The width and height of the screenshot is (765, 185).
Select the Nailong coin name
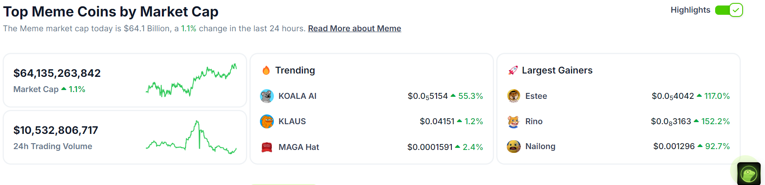click(540, 146)
